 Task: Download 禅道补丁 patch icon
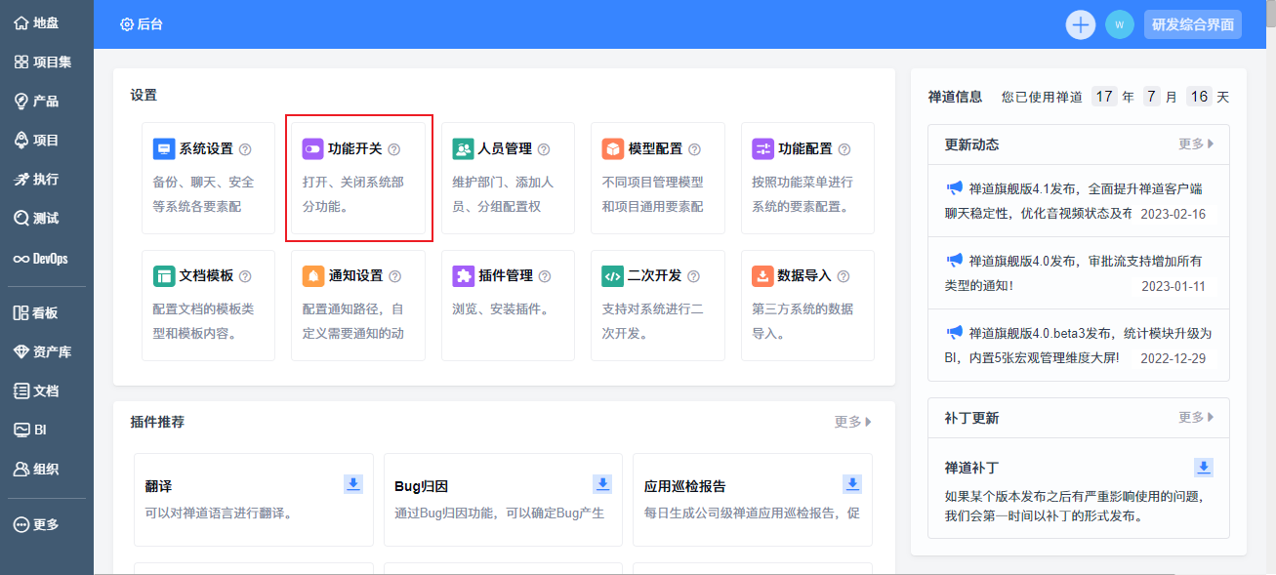coord(1205,467)
